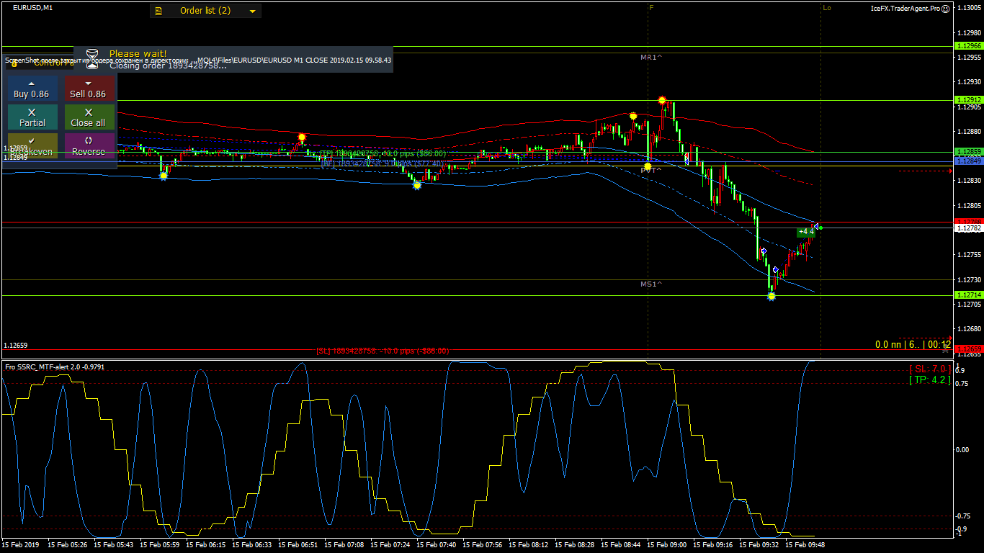Click the Lo session marker label
The image size is (984, 553).
(x=827, y=7)
